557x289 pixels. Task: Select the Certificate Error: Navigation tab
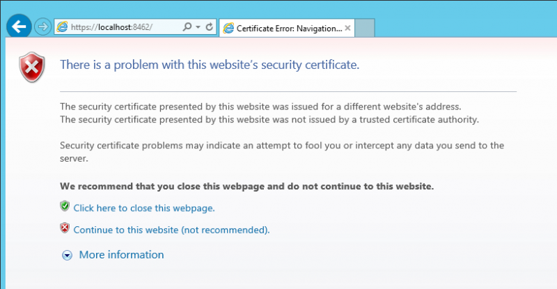tap(287, 28)
